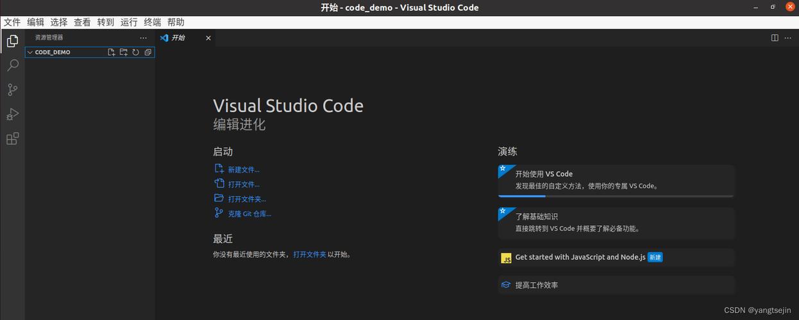Open the 了解基础知识 walkthrough
Image resolution: width=799 pixels, height=320 pixels.
(x=616, y=222)
